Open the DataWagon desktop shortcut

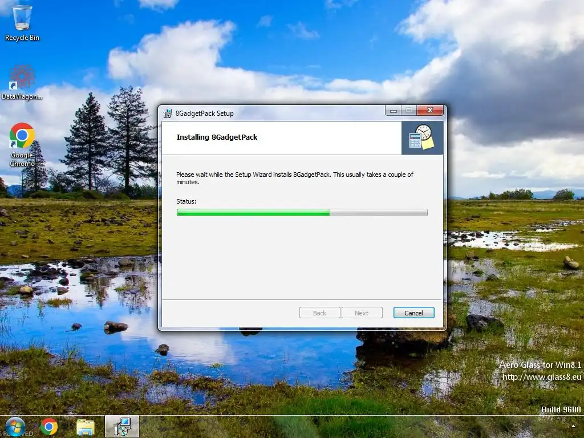[x=22, y=82]
